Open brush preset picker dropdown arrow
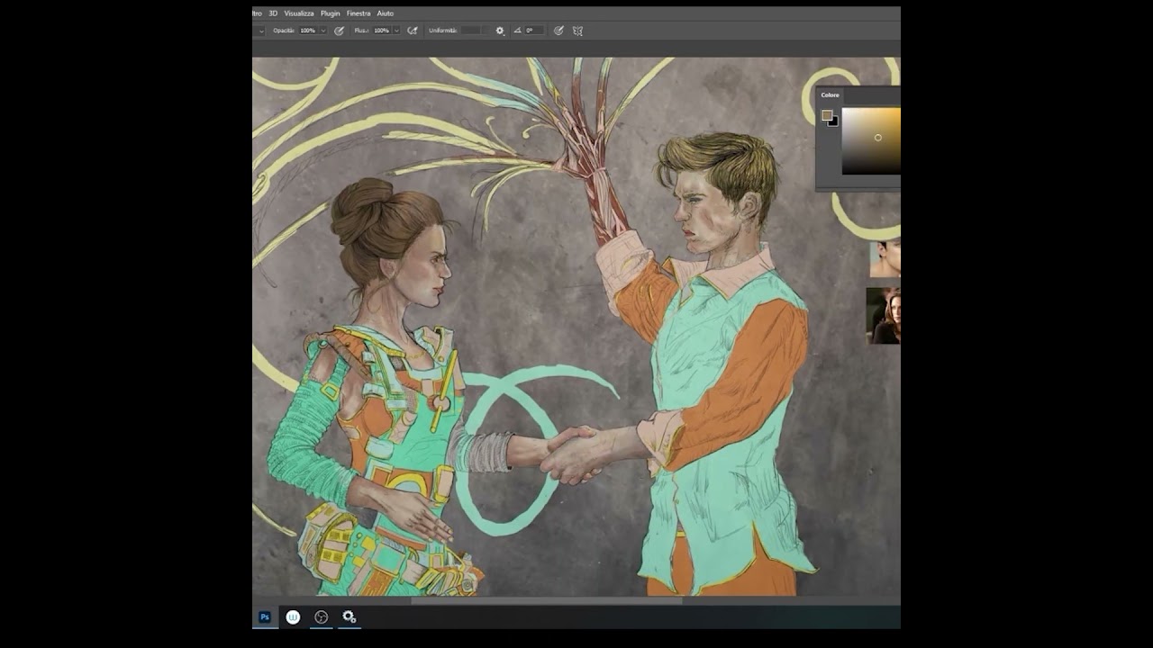This screenshot has height=648, width=1153. point(261,31)
